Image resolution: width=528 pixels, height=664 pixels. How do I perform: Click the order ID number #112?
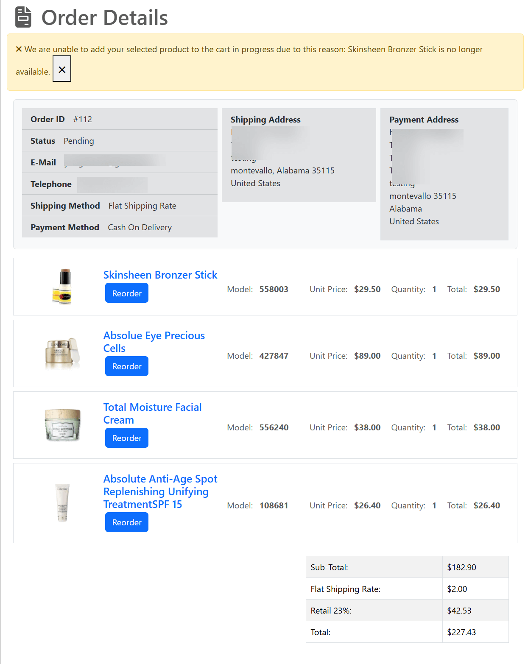click(x=83, y=119)
